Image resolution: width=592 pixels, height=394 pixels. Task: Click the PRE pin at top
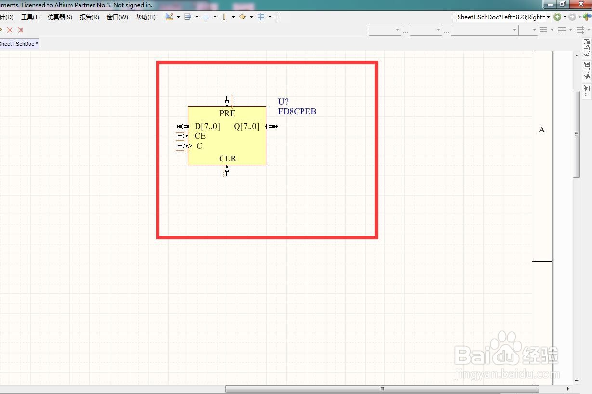coord(227,102)
